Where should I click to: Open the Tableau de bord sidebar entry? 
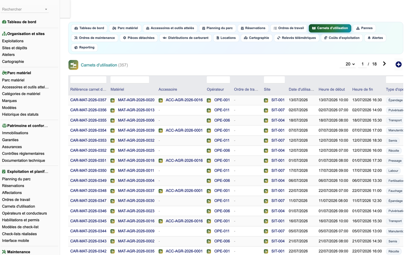[x=22, y=22]
